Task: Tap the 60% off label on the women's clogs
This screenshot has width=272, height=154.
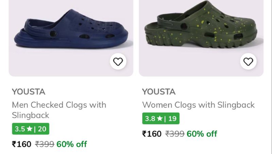Action: (202, 134)
